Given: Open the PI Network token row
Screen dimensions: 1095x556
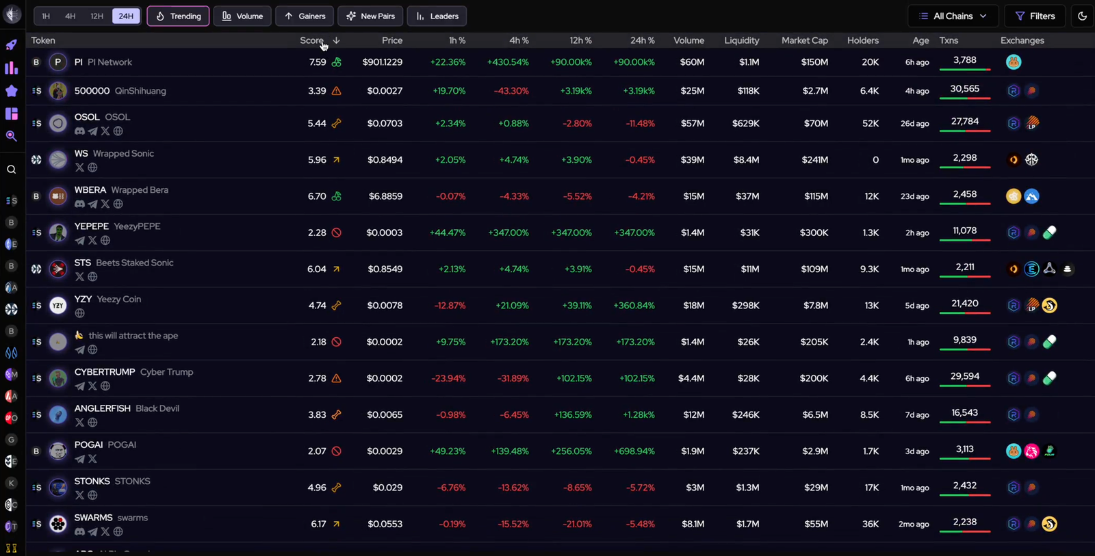Looking at the screenshot, I should (x=109, y=62).
